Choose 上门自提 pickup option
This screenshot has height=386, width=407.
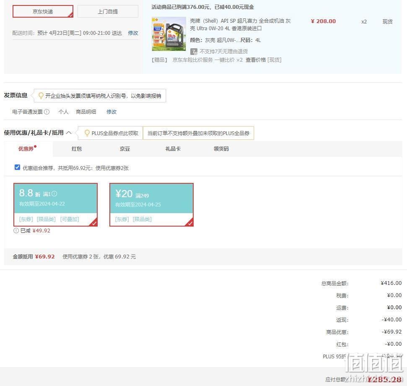108,11
